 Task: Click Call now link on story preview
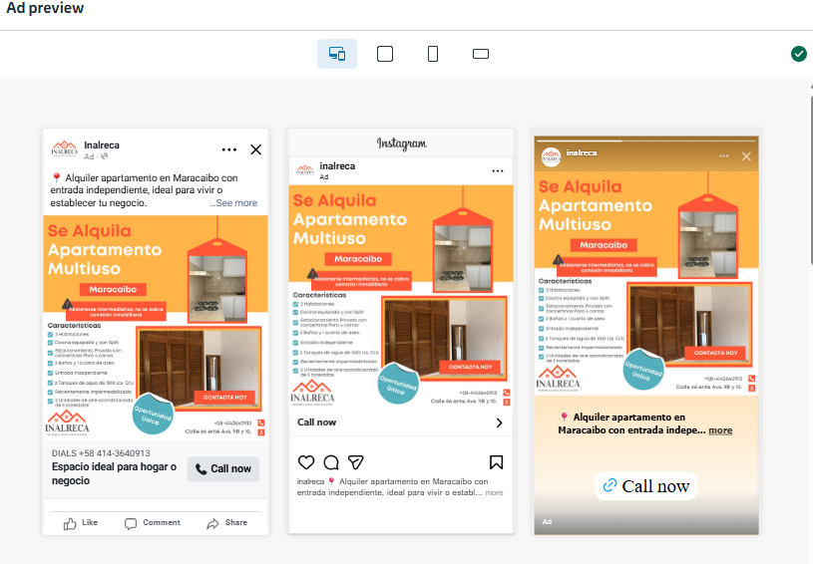pyautogui.click(x=646, y=486)
